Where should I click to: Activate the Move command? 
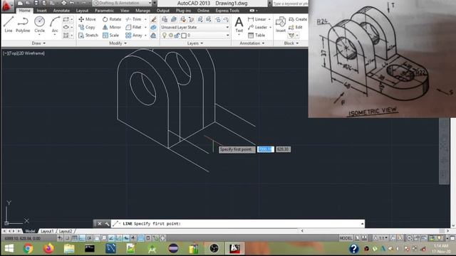click(87, 19)
